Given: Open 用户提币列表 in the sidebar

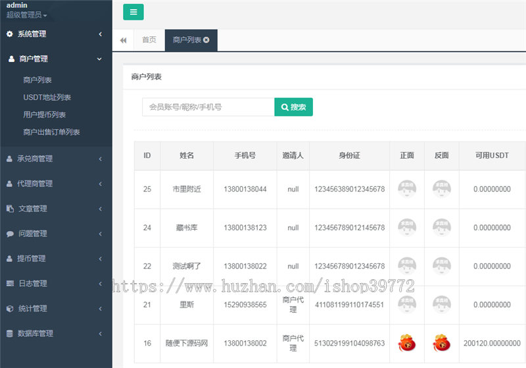Looking at the screenshot, I should pos(44,115).
